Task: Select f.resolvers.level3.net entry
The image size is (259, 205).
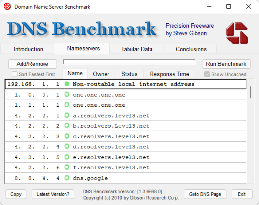Action: tap(111, 168)
